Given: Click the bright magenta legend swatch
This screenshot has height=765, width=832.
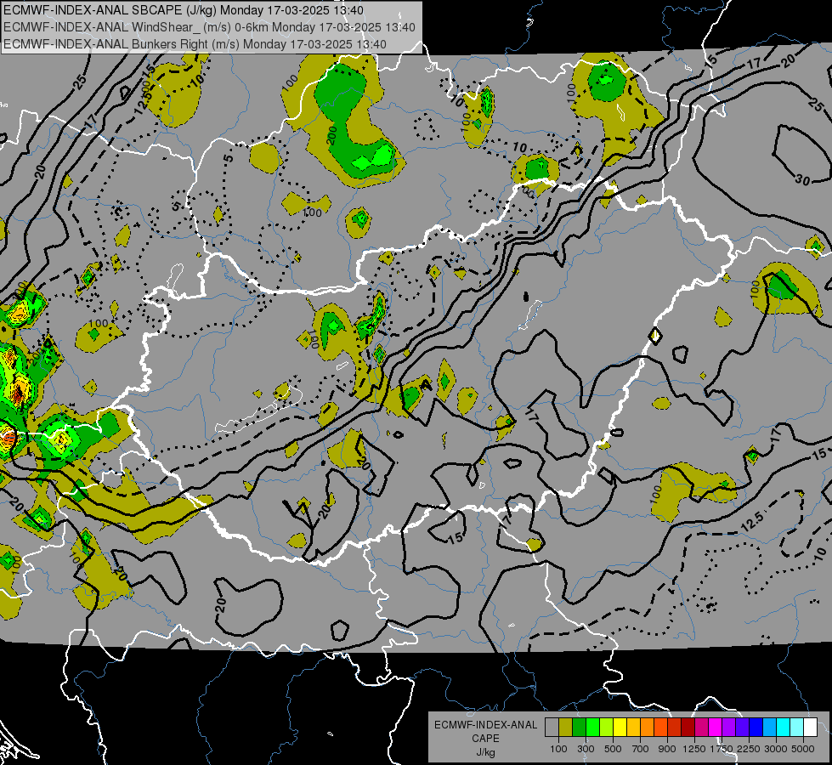Looking at the screenshot, I should pos(716,727).
